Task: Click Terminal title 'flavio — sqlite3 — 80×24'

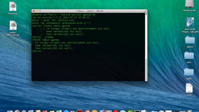Action: pos(90,11)
